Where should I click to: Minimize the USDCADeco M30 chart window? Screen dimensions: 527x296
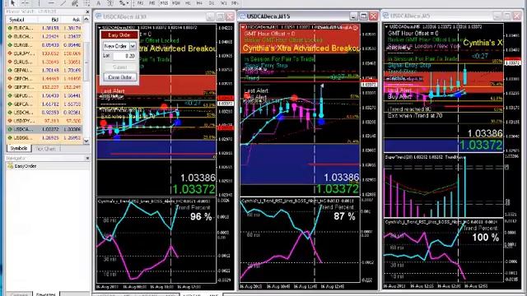(211, 16)
